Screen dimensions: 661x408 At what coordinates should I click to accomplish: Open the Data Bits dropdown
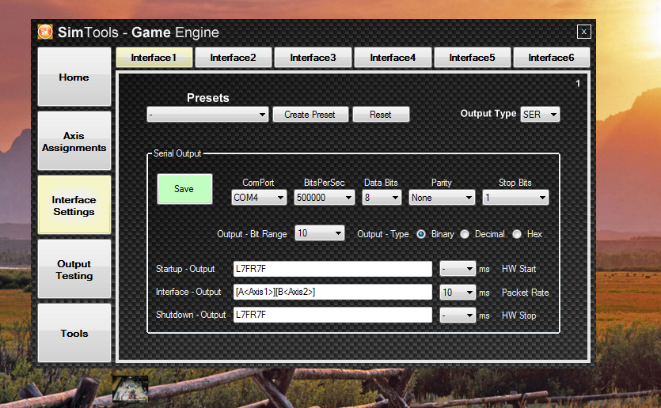tap(382, 198)
